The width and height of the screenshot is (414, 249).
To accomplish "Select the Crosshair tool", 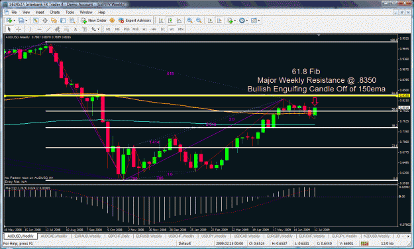I will 19,29.
